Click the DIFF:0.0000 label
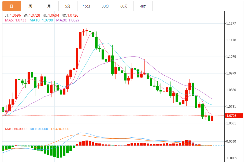Image resolution: width=245 pixels, height=162 pixels. 39,129
